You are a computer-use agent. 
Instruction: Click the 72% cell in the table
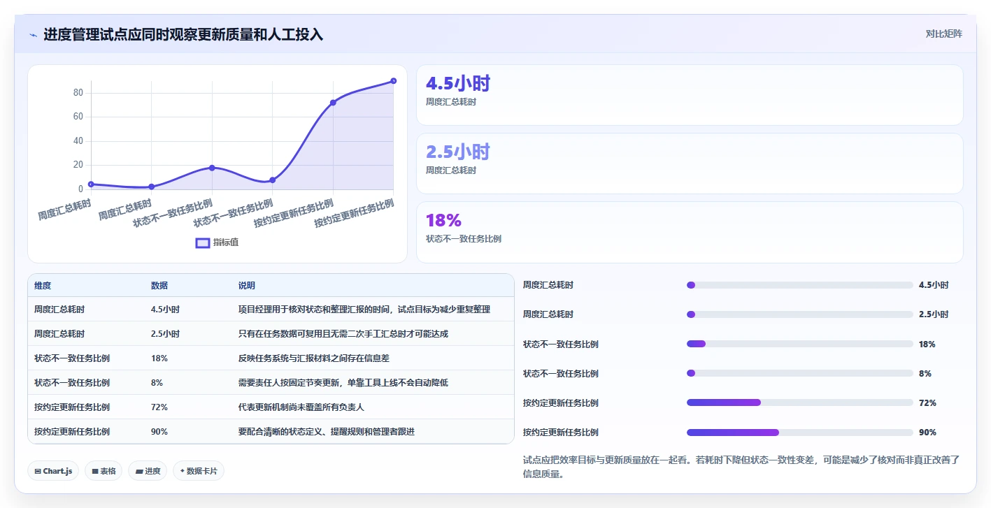[159, 407]
